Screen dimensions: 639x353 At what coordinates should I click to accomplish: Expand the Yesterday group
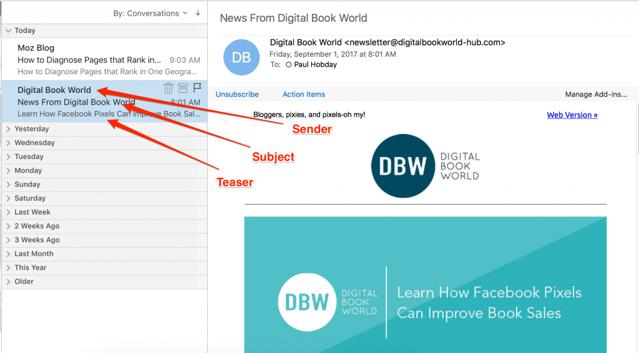pyautogui.click(x=8, y=129)
